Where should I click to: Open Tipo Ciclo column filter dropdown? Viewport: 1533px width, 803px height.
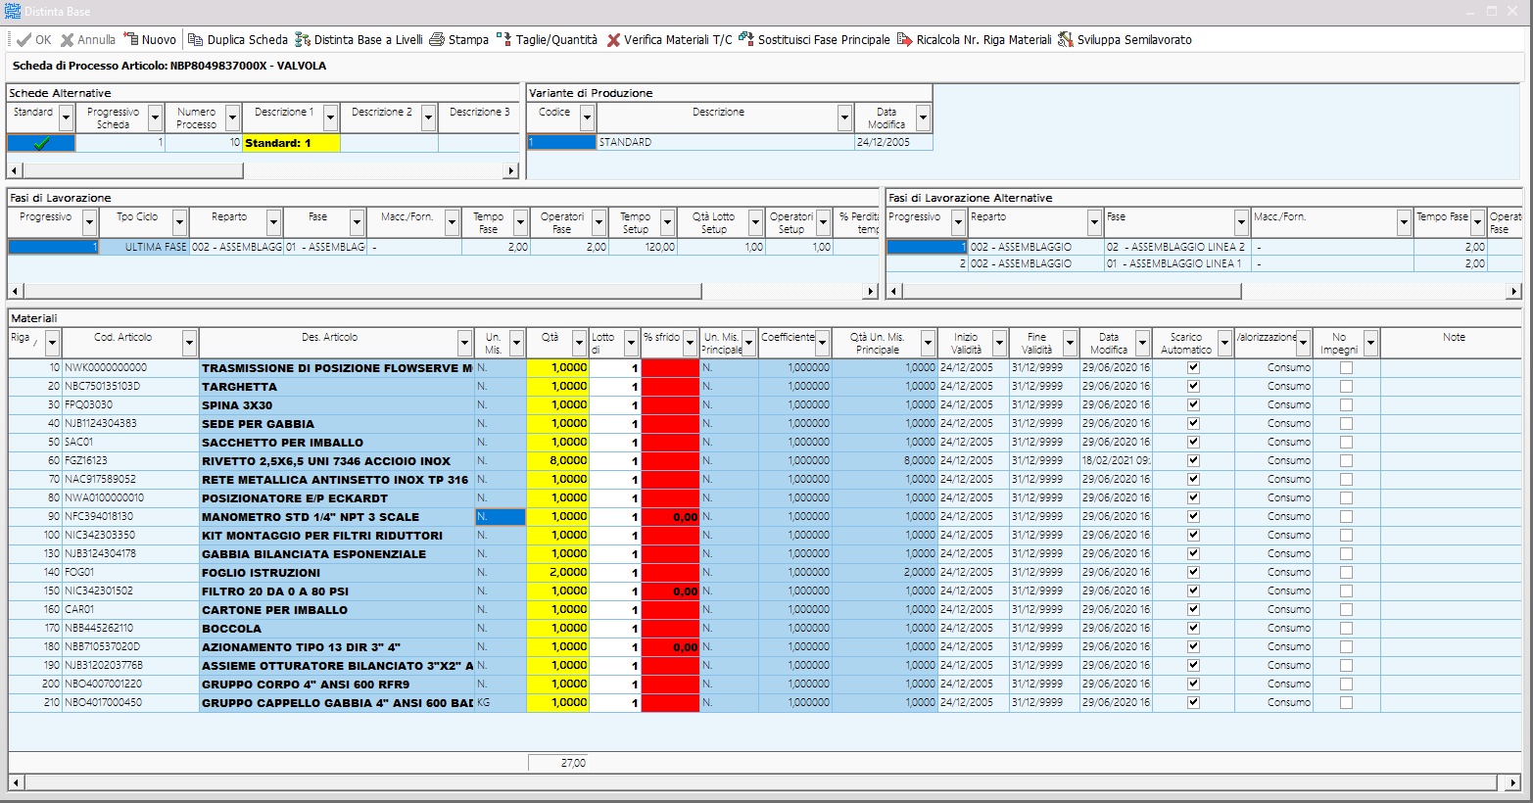point(179,223)
